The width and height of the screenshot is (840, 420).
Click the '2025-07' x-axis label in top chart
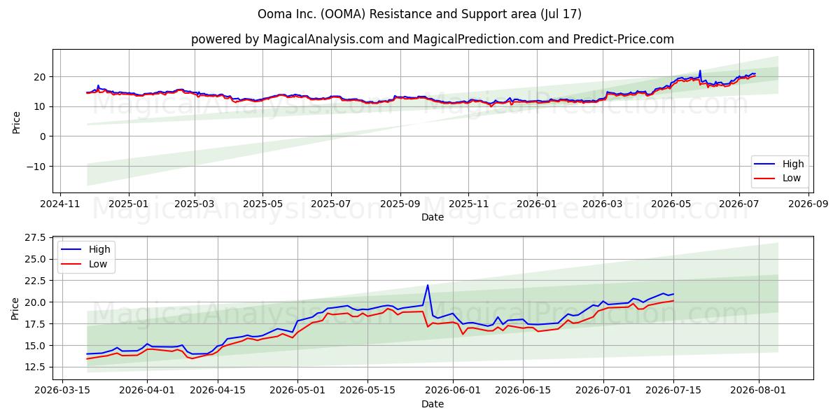[330, 204]
